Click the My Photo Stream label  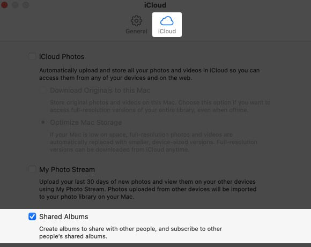pyautogui.click(x=67, y=170)
